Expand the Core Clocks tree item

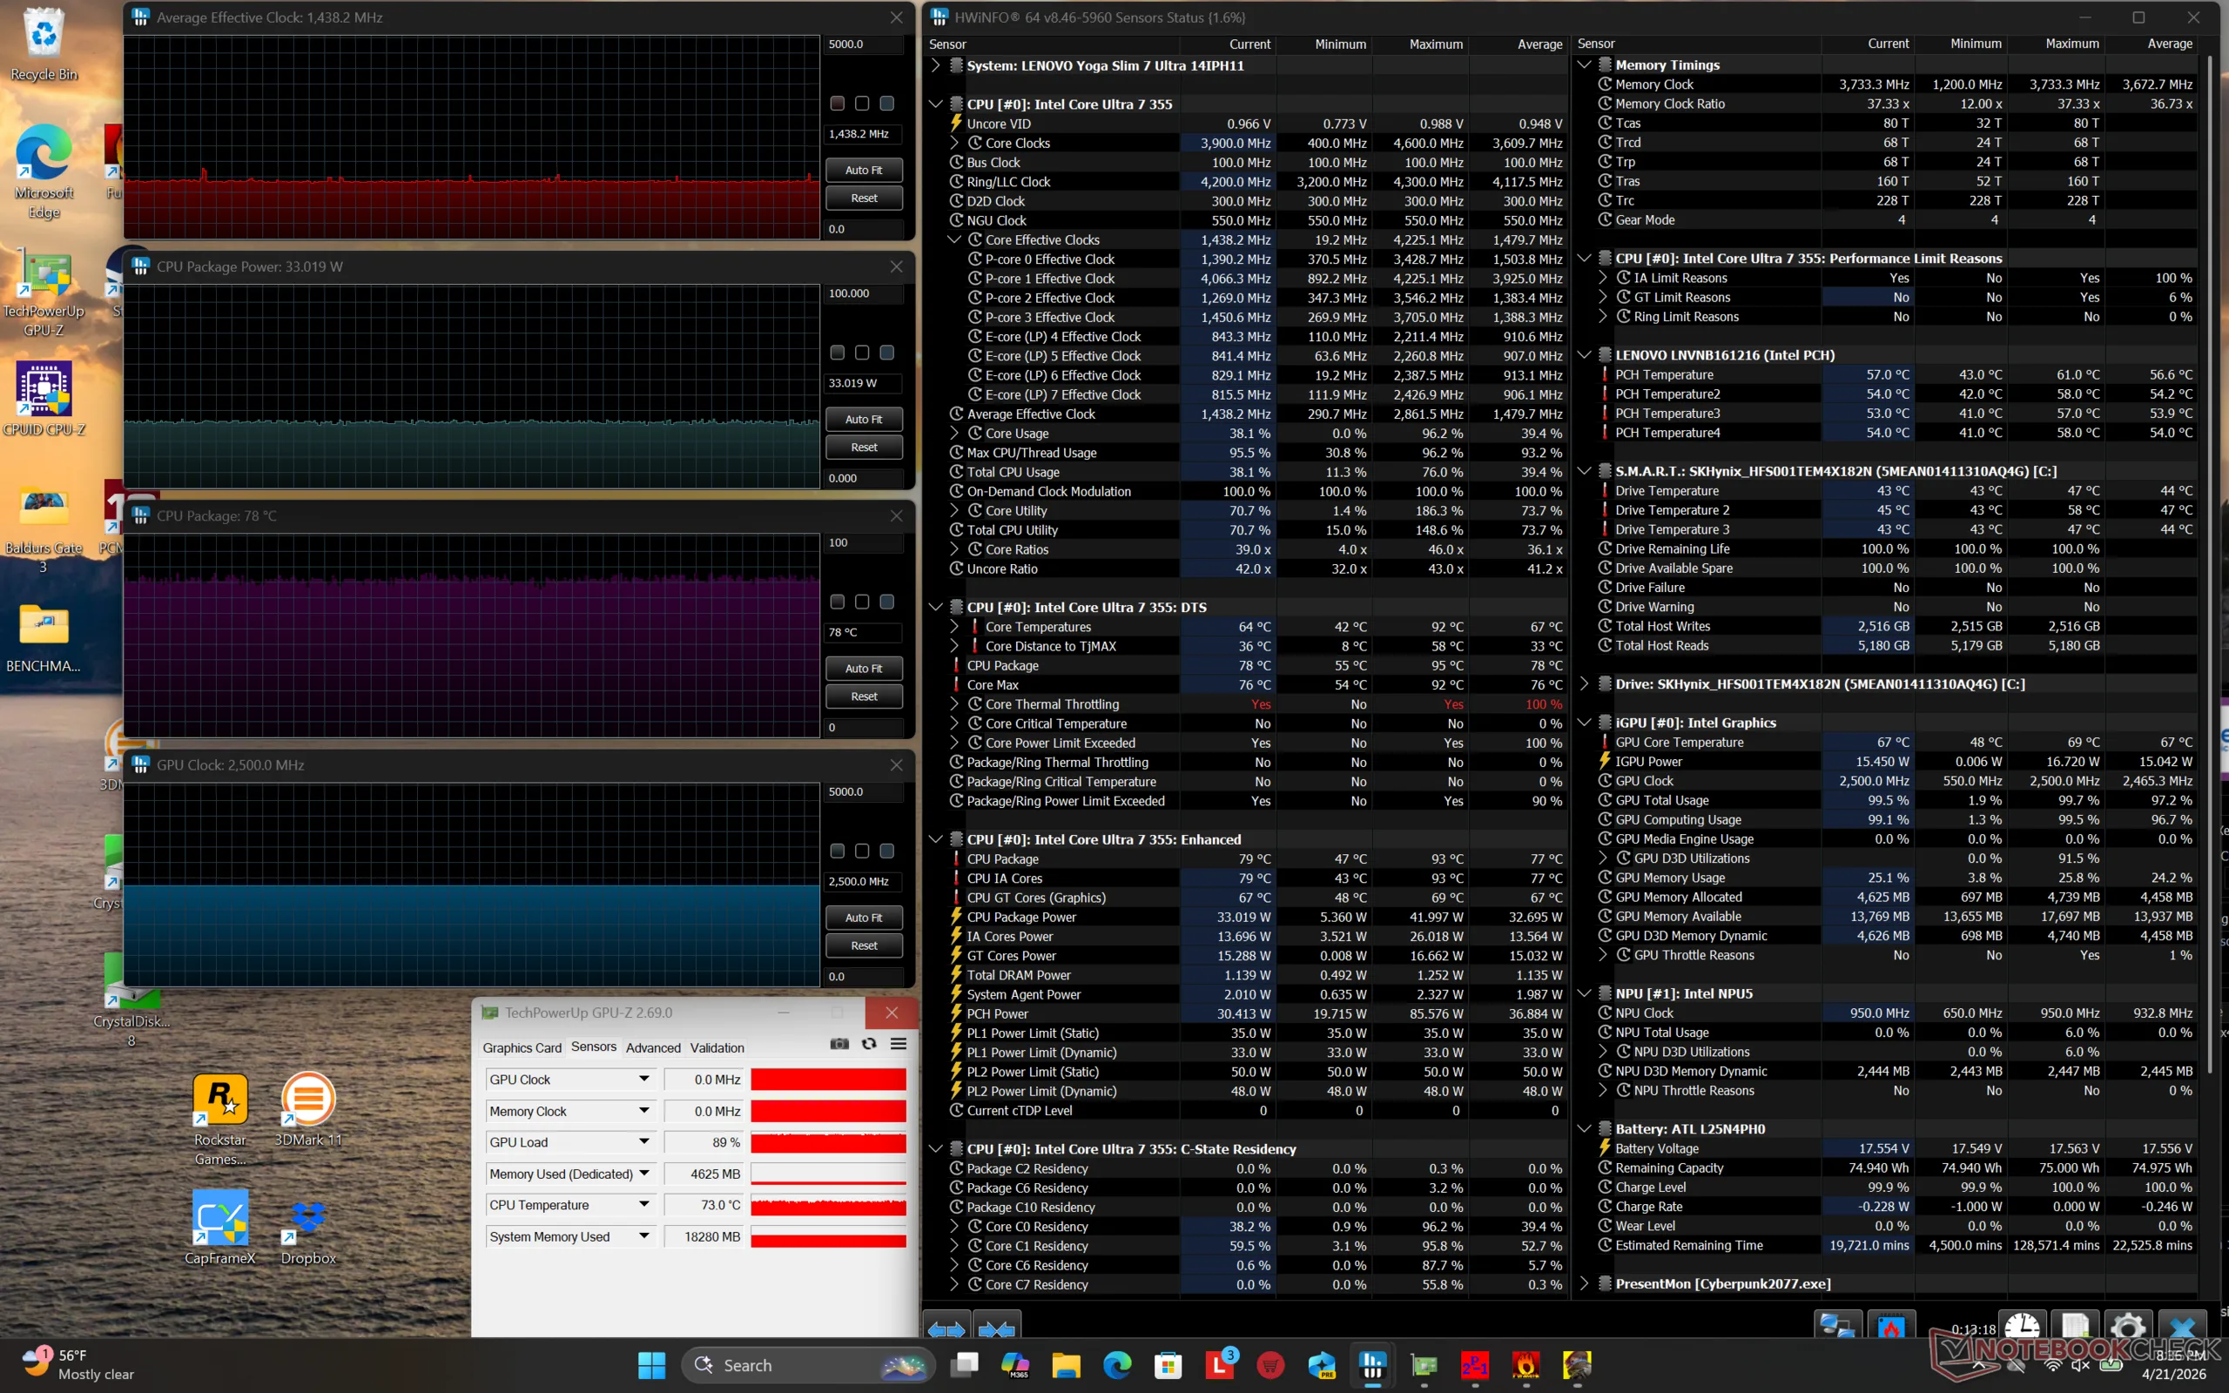click(955, 143)
